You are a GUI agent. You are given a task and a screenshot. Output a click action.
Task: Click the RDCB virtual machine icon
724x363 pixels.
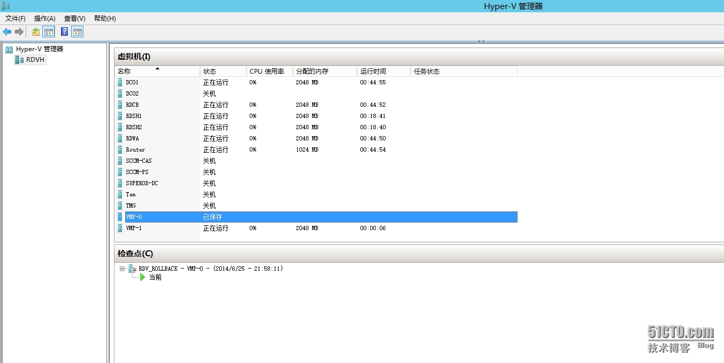[x=120, y=105]
